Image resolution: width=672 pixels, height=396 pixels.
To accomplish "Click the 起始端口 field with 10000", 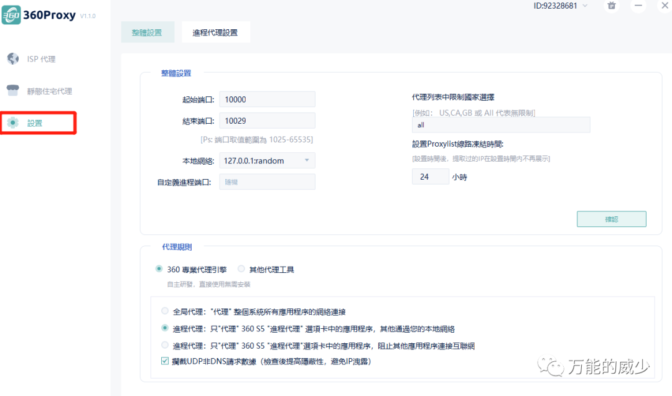I will [268, 99].
